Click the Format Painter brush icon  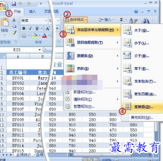(14, 33)
